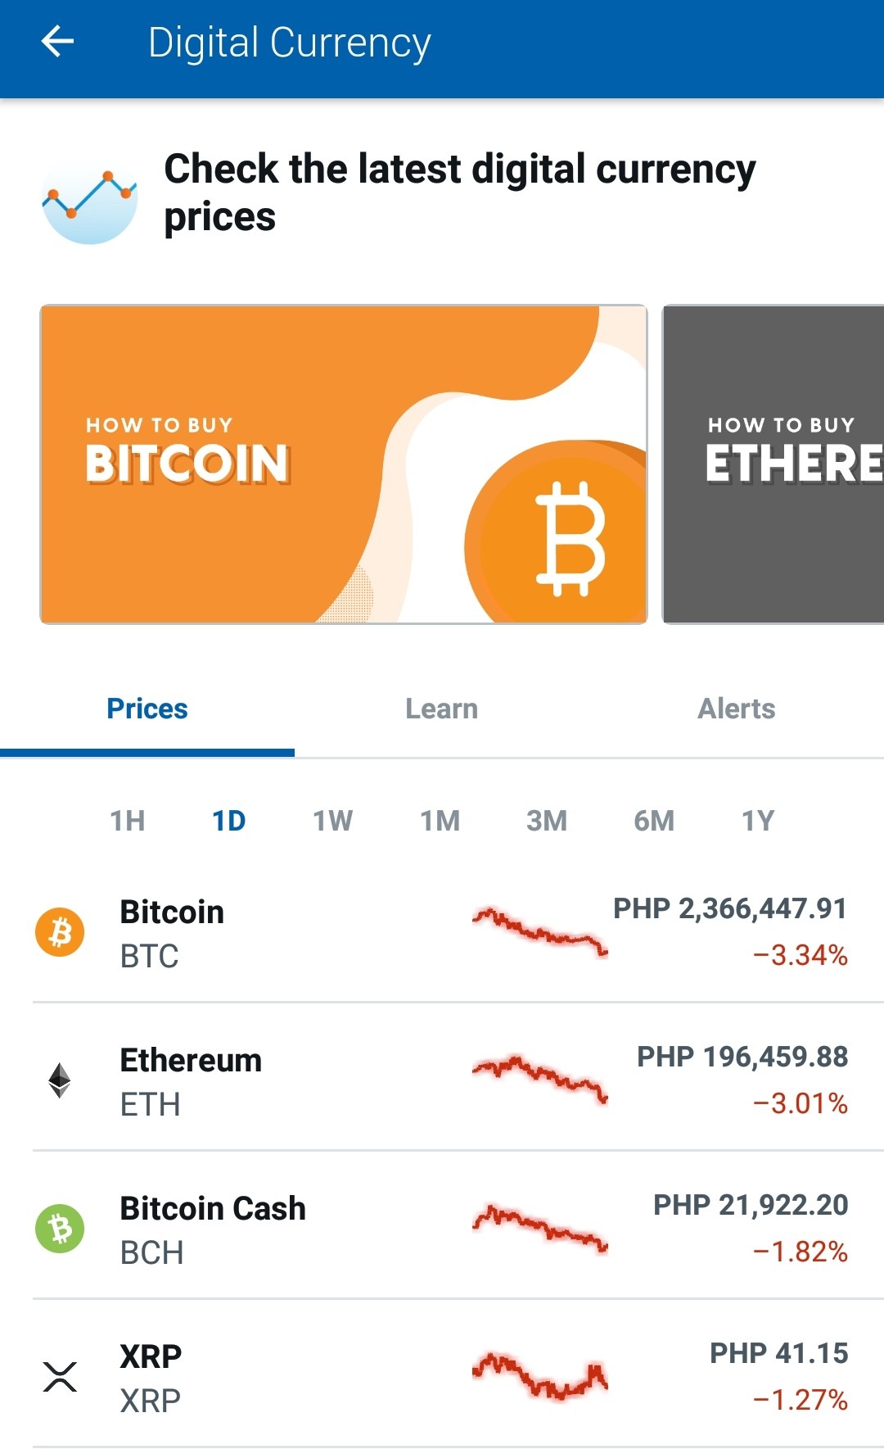
Task: Open Ethereum price PHP 196,459.88
Action: 742,1057
